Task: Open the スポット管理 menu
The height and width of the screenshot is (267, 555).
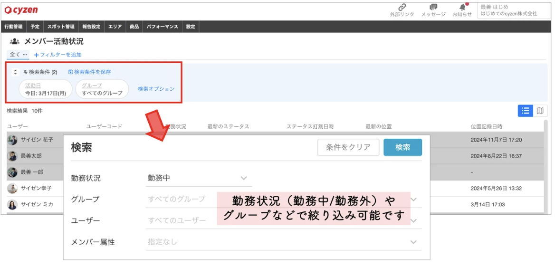Action: (60, 27)
